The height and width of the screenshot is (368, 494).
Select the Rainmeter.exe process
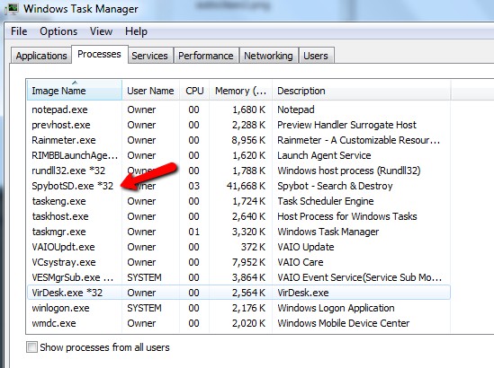(x=238, y=140)
